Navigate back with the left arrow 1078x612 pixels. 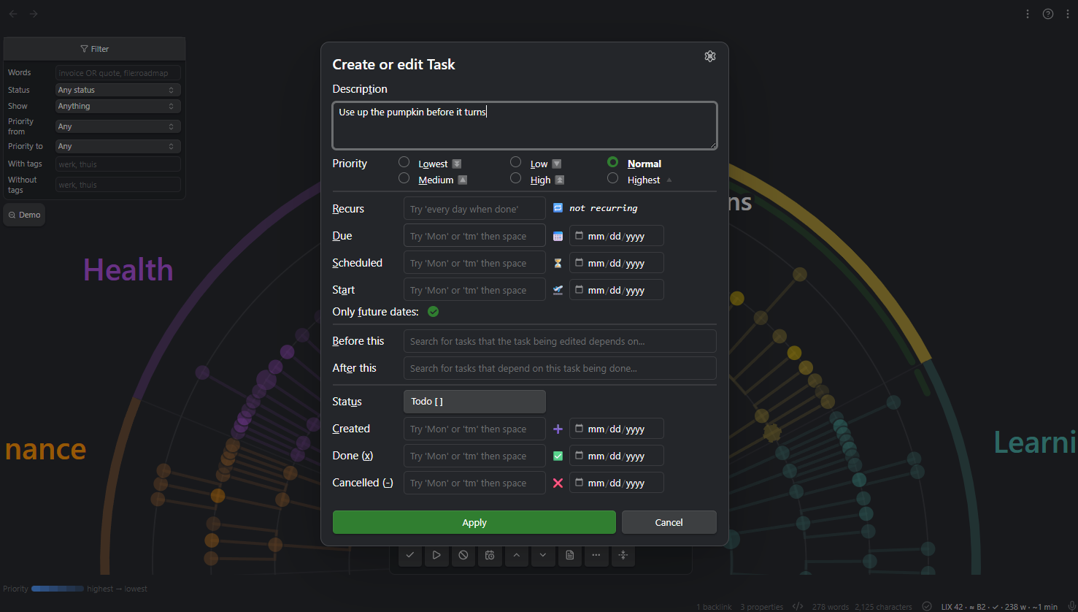13,14
